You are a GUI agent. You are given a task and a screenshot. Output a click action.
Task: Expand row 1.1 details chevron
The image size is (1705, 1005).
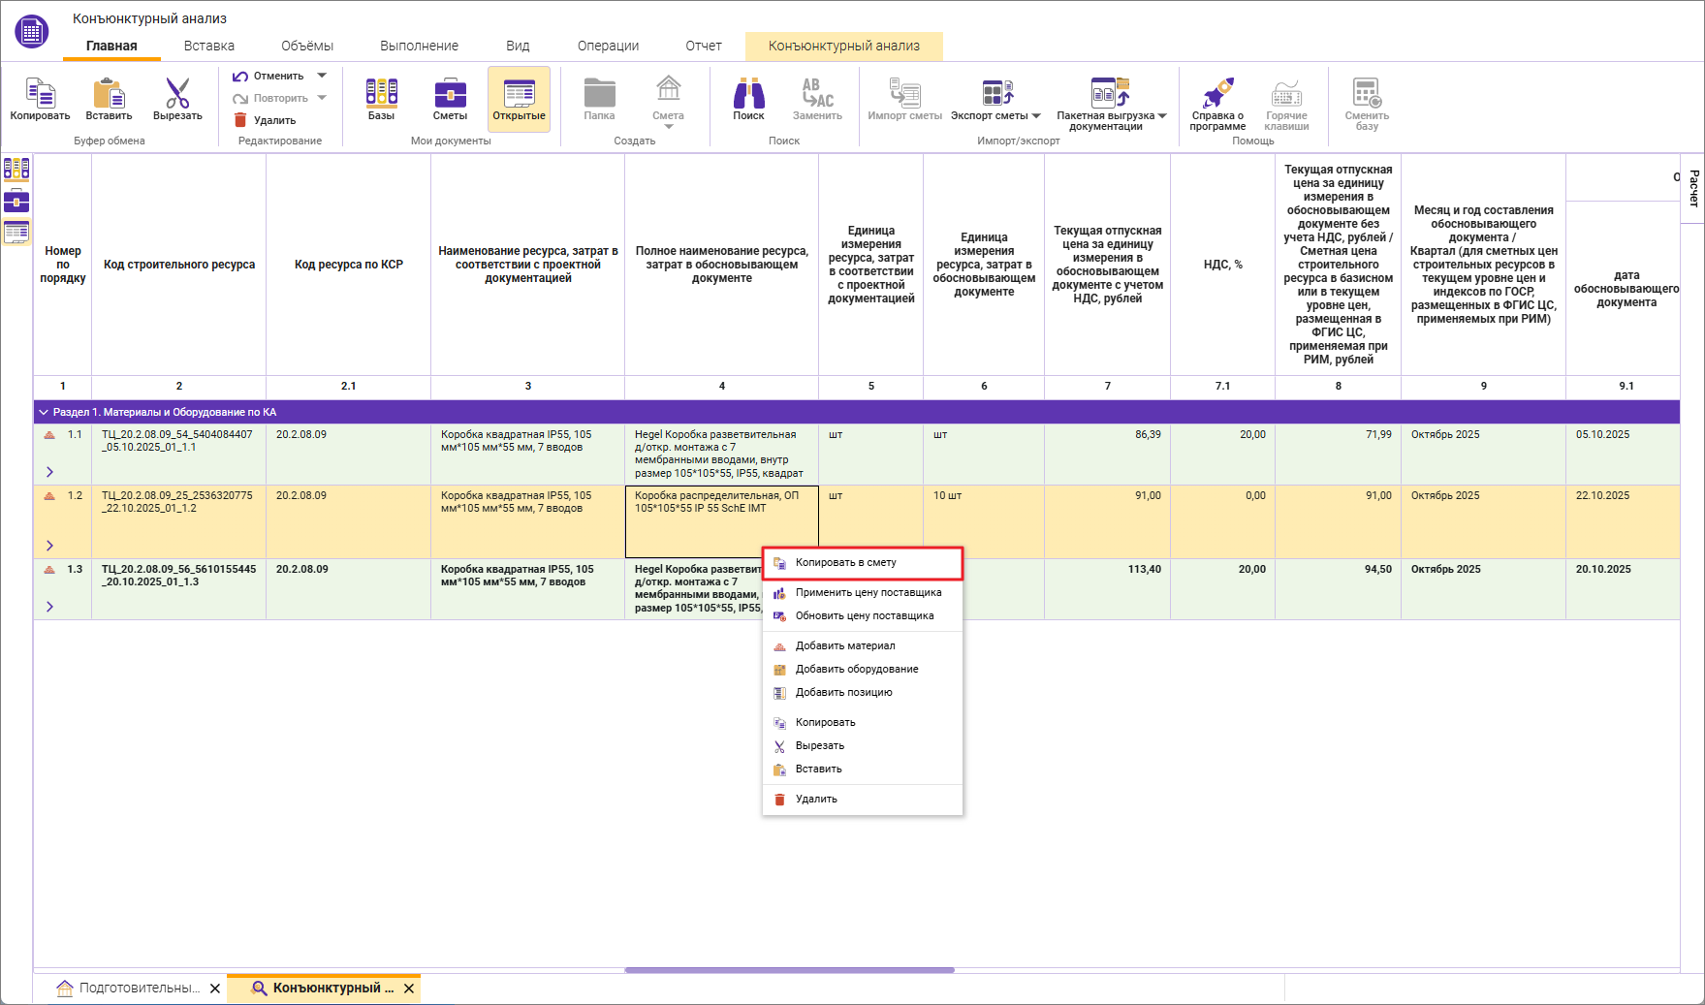(49, 472)
